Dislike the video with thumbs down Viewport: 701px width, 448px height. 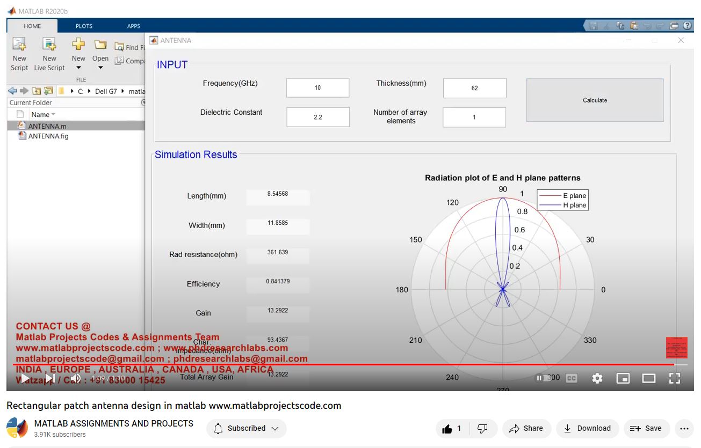[482, 428]
